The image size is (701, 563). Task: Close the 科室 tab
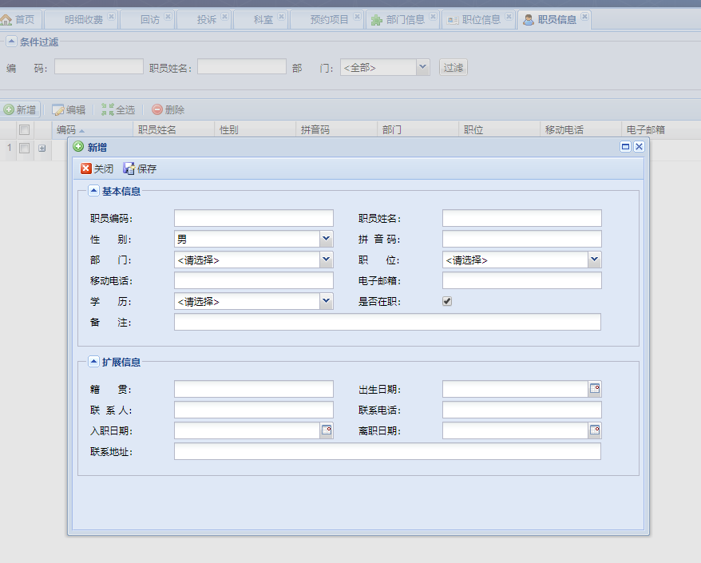(281, 17)
